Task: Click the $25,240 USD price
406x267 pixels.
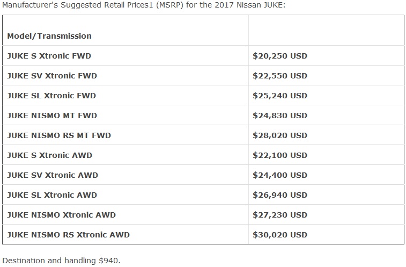Action: (280, 96)
